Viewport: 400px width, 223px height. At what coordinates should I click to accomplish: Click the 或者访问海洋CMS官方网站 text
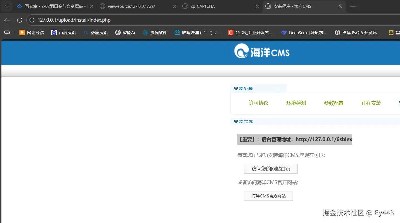268,182
